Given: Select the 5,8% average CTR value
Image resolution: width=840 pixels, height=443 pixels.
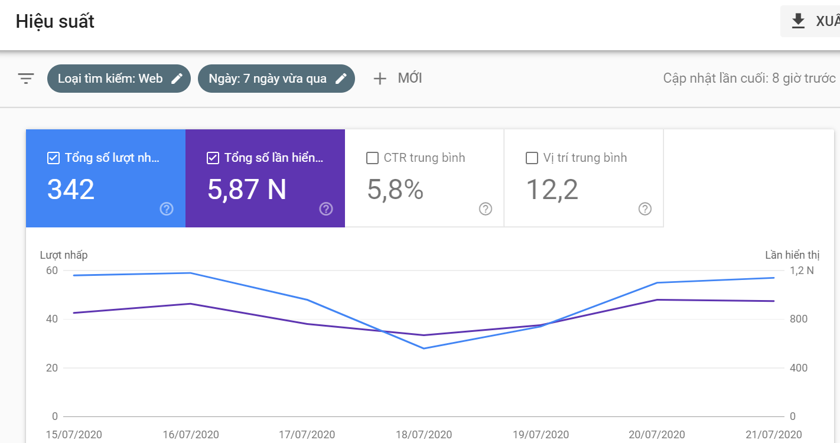Looking at the screenshot, I should 395,190.
